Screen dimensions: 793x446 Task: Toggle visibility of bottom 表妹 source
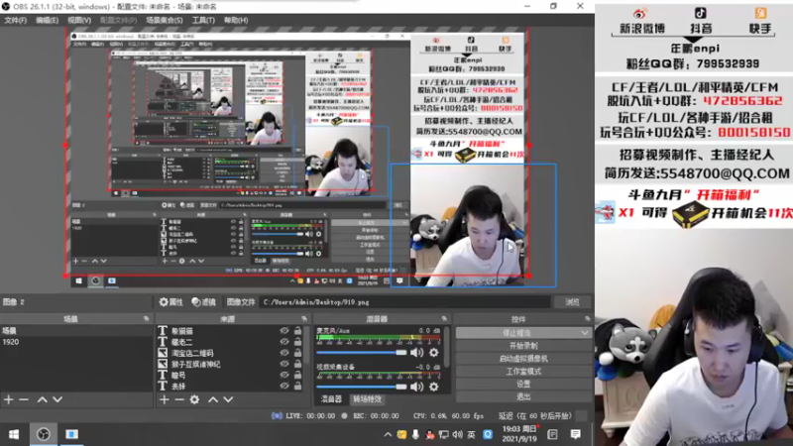(x=284, y=386)
